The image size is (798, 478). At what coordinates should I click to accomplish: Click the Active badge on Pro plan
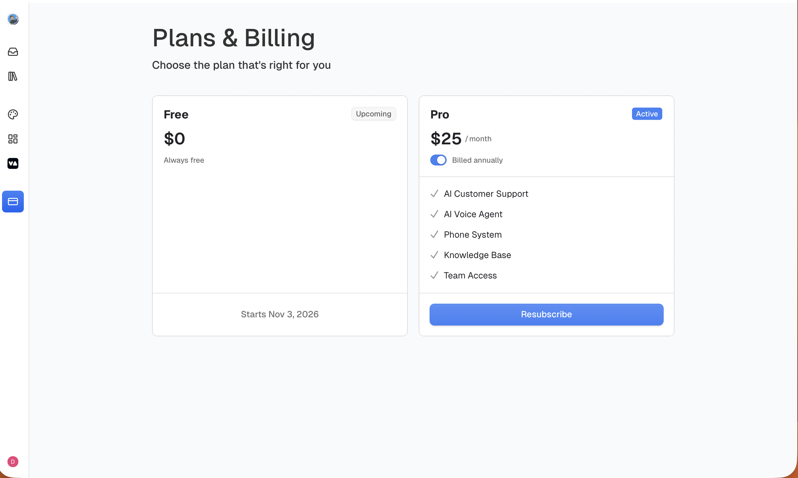tap(647, 114)
